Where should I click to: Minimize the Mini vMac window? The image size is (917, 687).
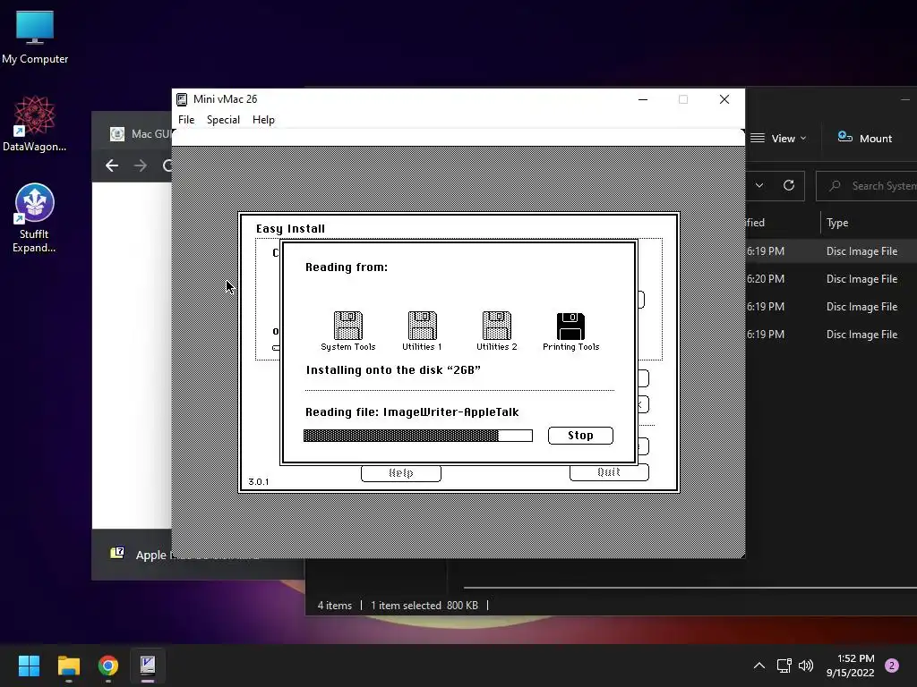pyautogui.click(x=643, y=99)
